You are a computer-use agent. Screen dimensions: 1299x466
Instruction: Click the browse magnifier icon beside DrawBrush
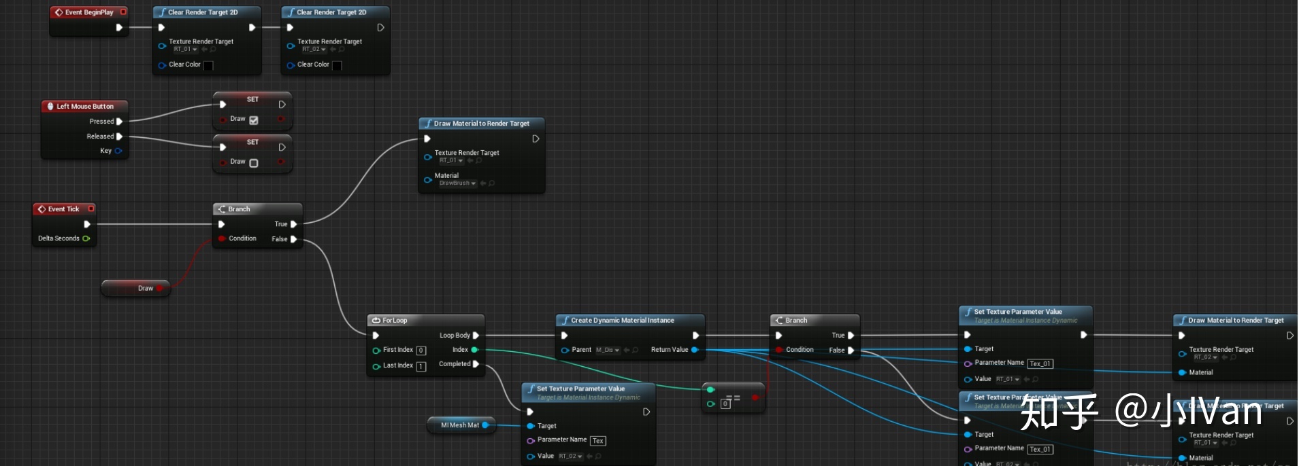tap(492, 183)
